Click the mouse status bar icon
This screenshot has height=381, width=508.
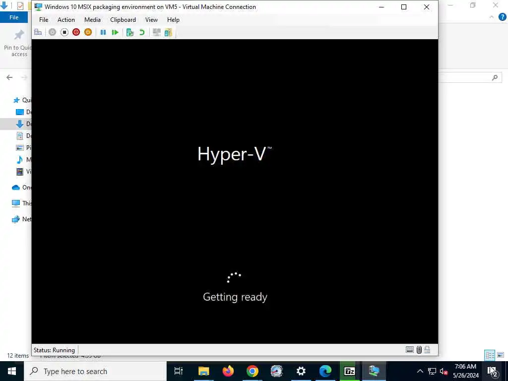click(x=419, y=350)
